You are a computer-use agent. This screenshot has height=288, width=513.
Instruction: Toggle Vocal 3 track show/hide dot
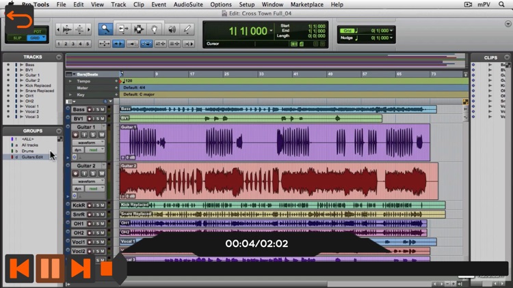point(8,117)
